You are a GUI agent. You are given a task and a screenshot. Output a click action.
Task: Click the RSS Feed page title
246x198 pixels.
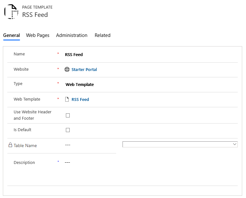coord(35,15)
